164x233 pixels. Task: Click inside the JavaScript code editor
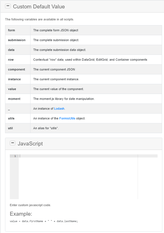pos(78,173)
